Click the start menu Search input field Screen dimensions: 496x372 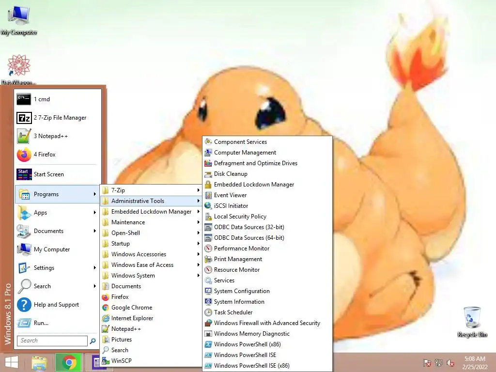click(52, 341)
